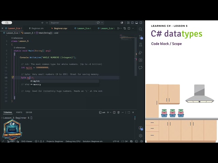
Task: Open the Manage settings gear
Action: coord(141,136)
